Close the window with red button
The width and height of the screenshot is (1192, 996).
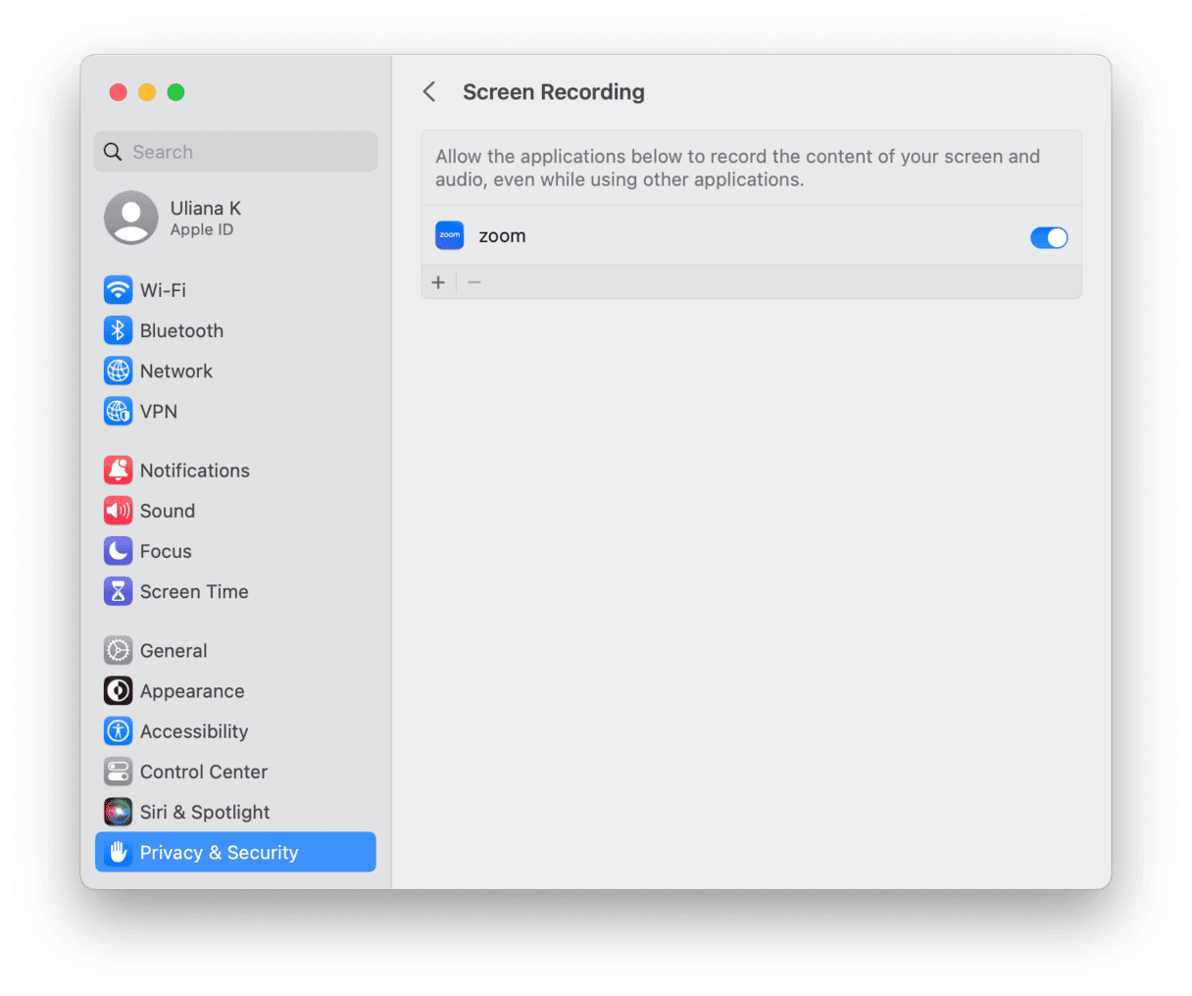(118, 92)
